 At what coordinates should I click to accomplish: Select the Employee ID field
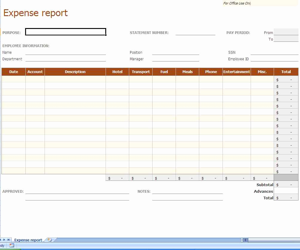pyautogui.click(x=274, y=59)
